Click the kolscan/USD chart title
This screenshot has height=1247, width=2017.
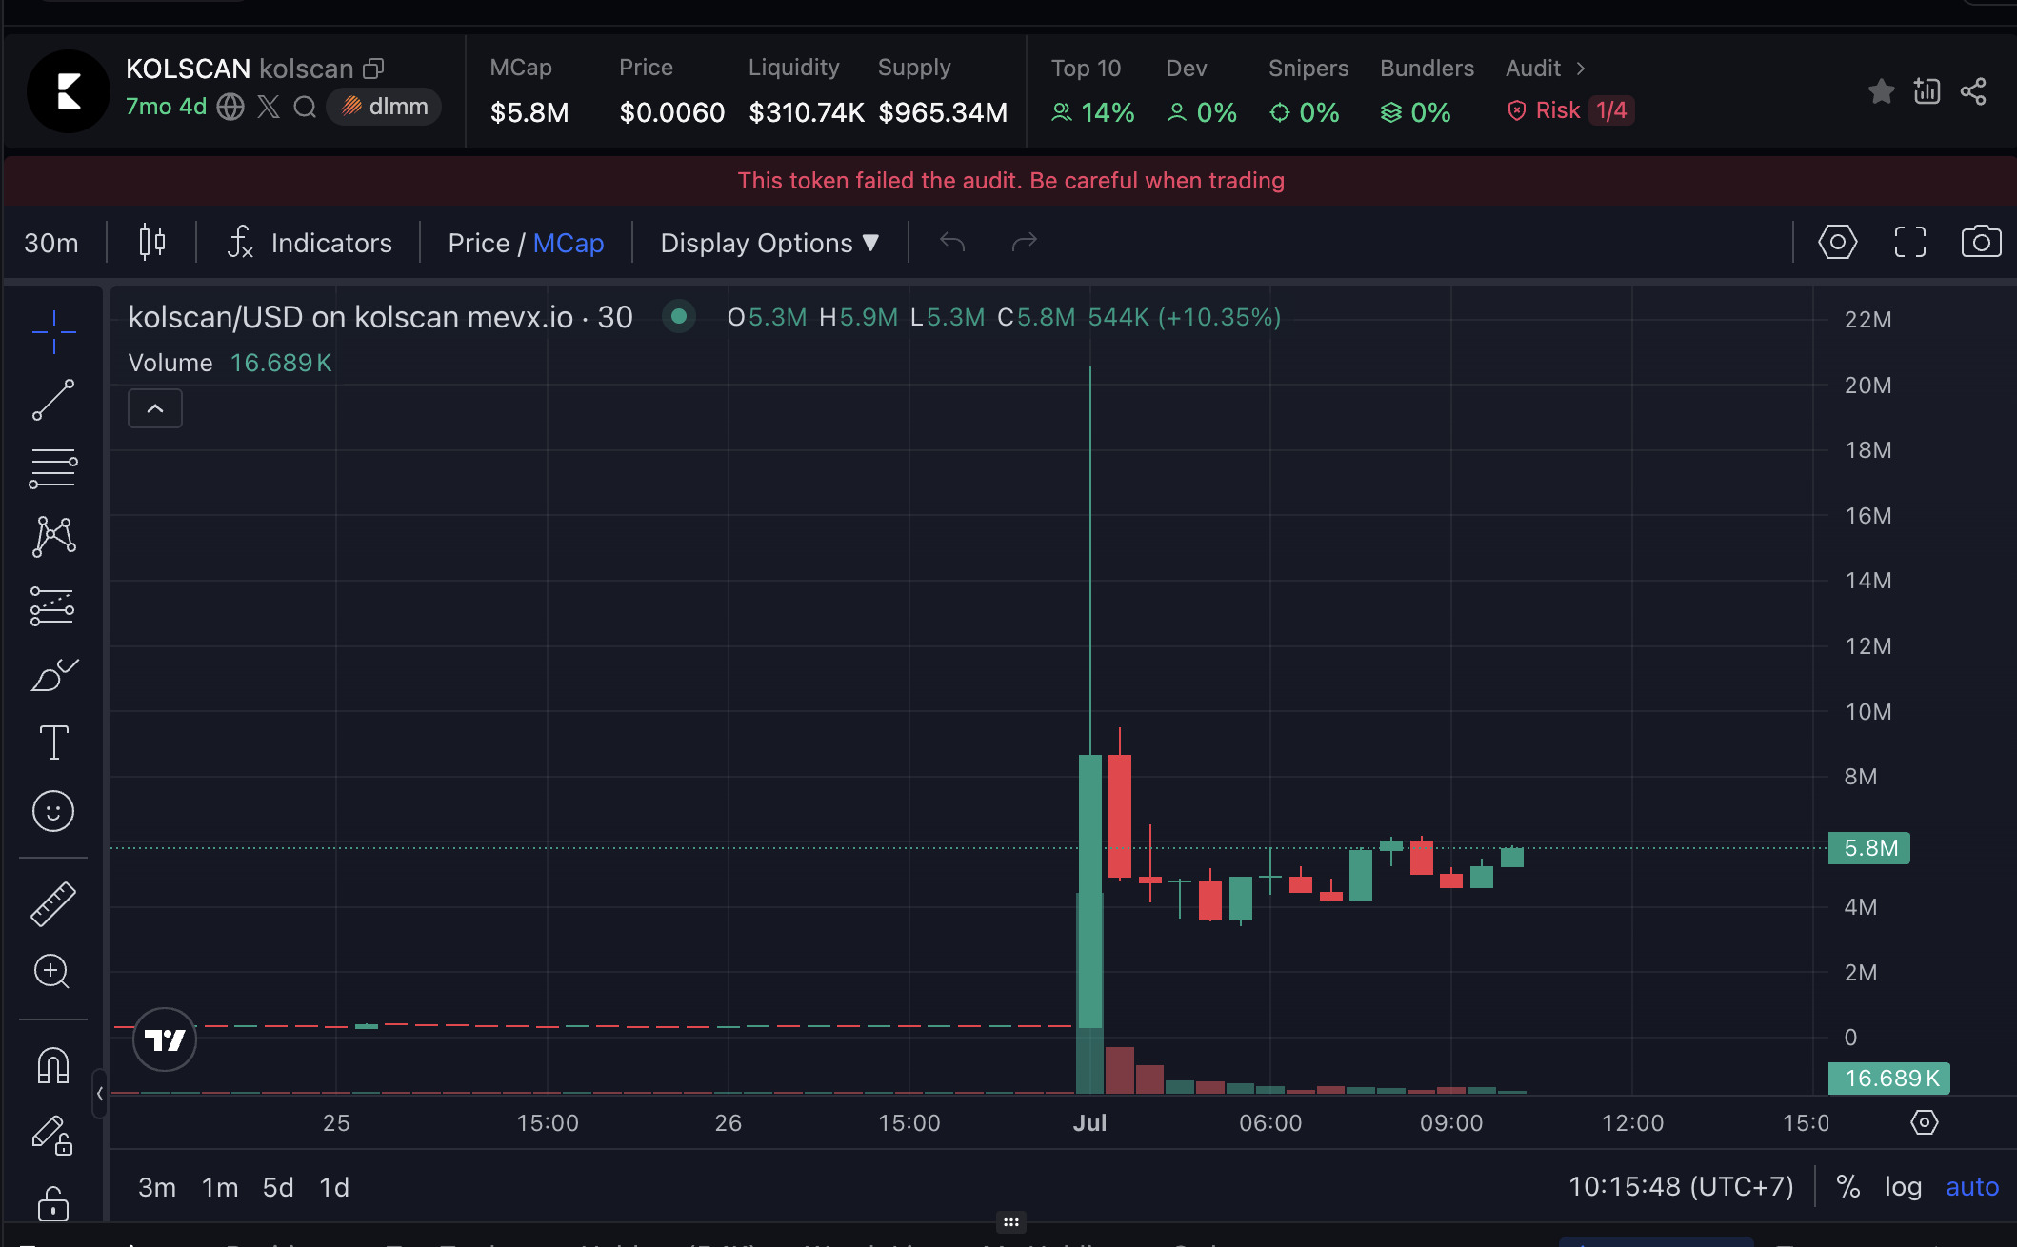tap(380, 316)
